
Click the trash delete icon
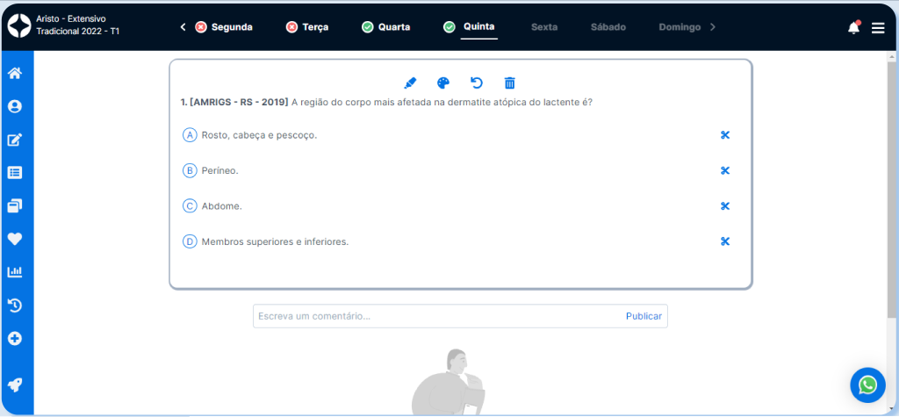[509, 83]
